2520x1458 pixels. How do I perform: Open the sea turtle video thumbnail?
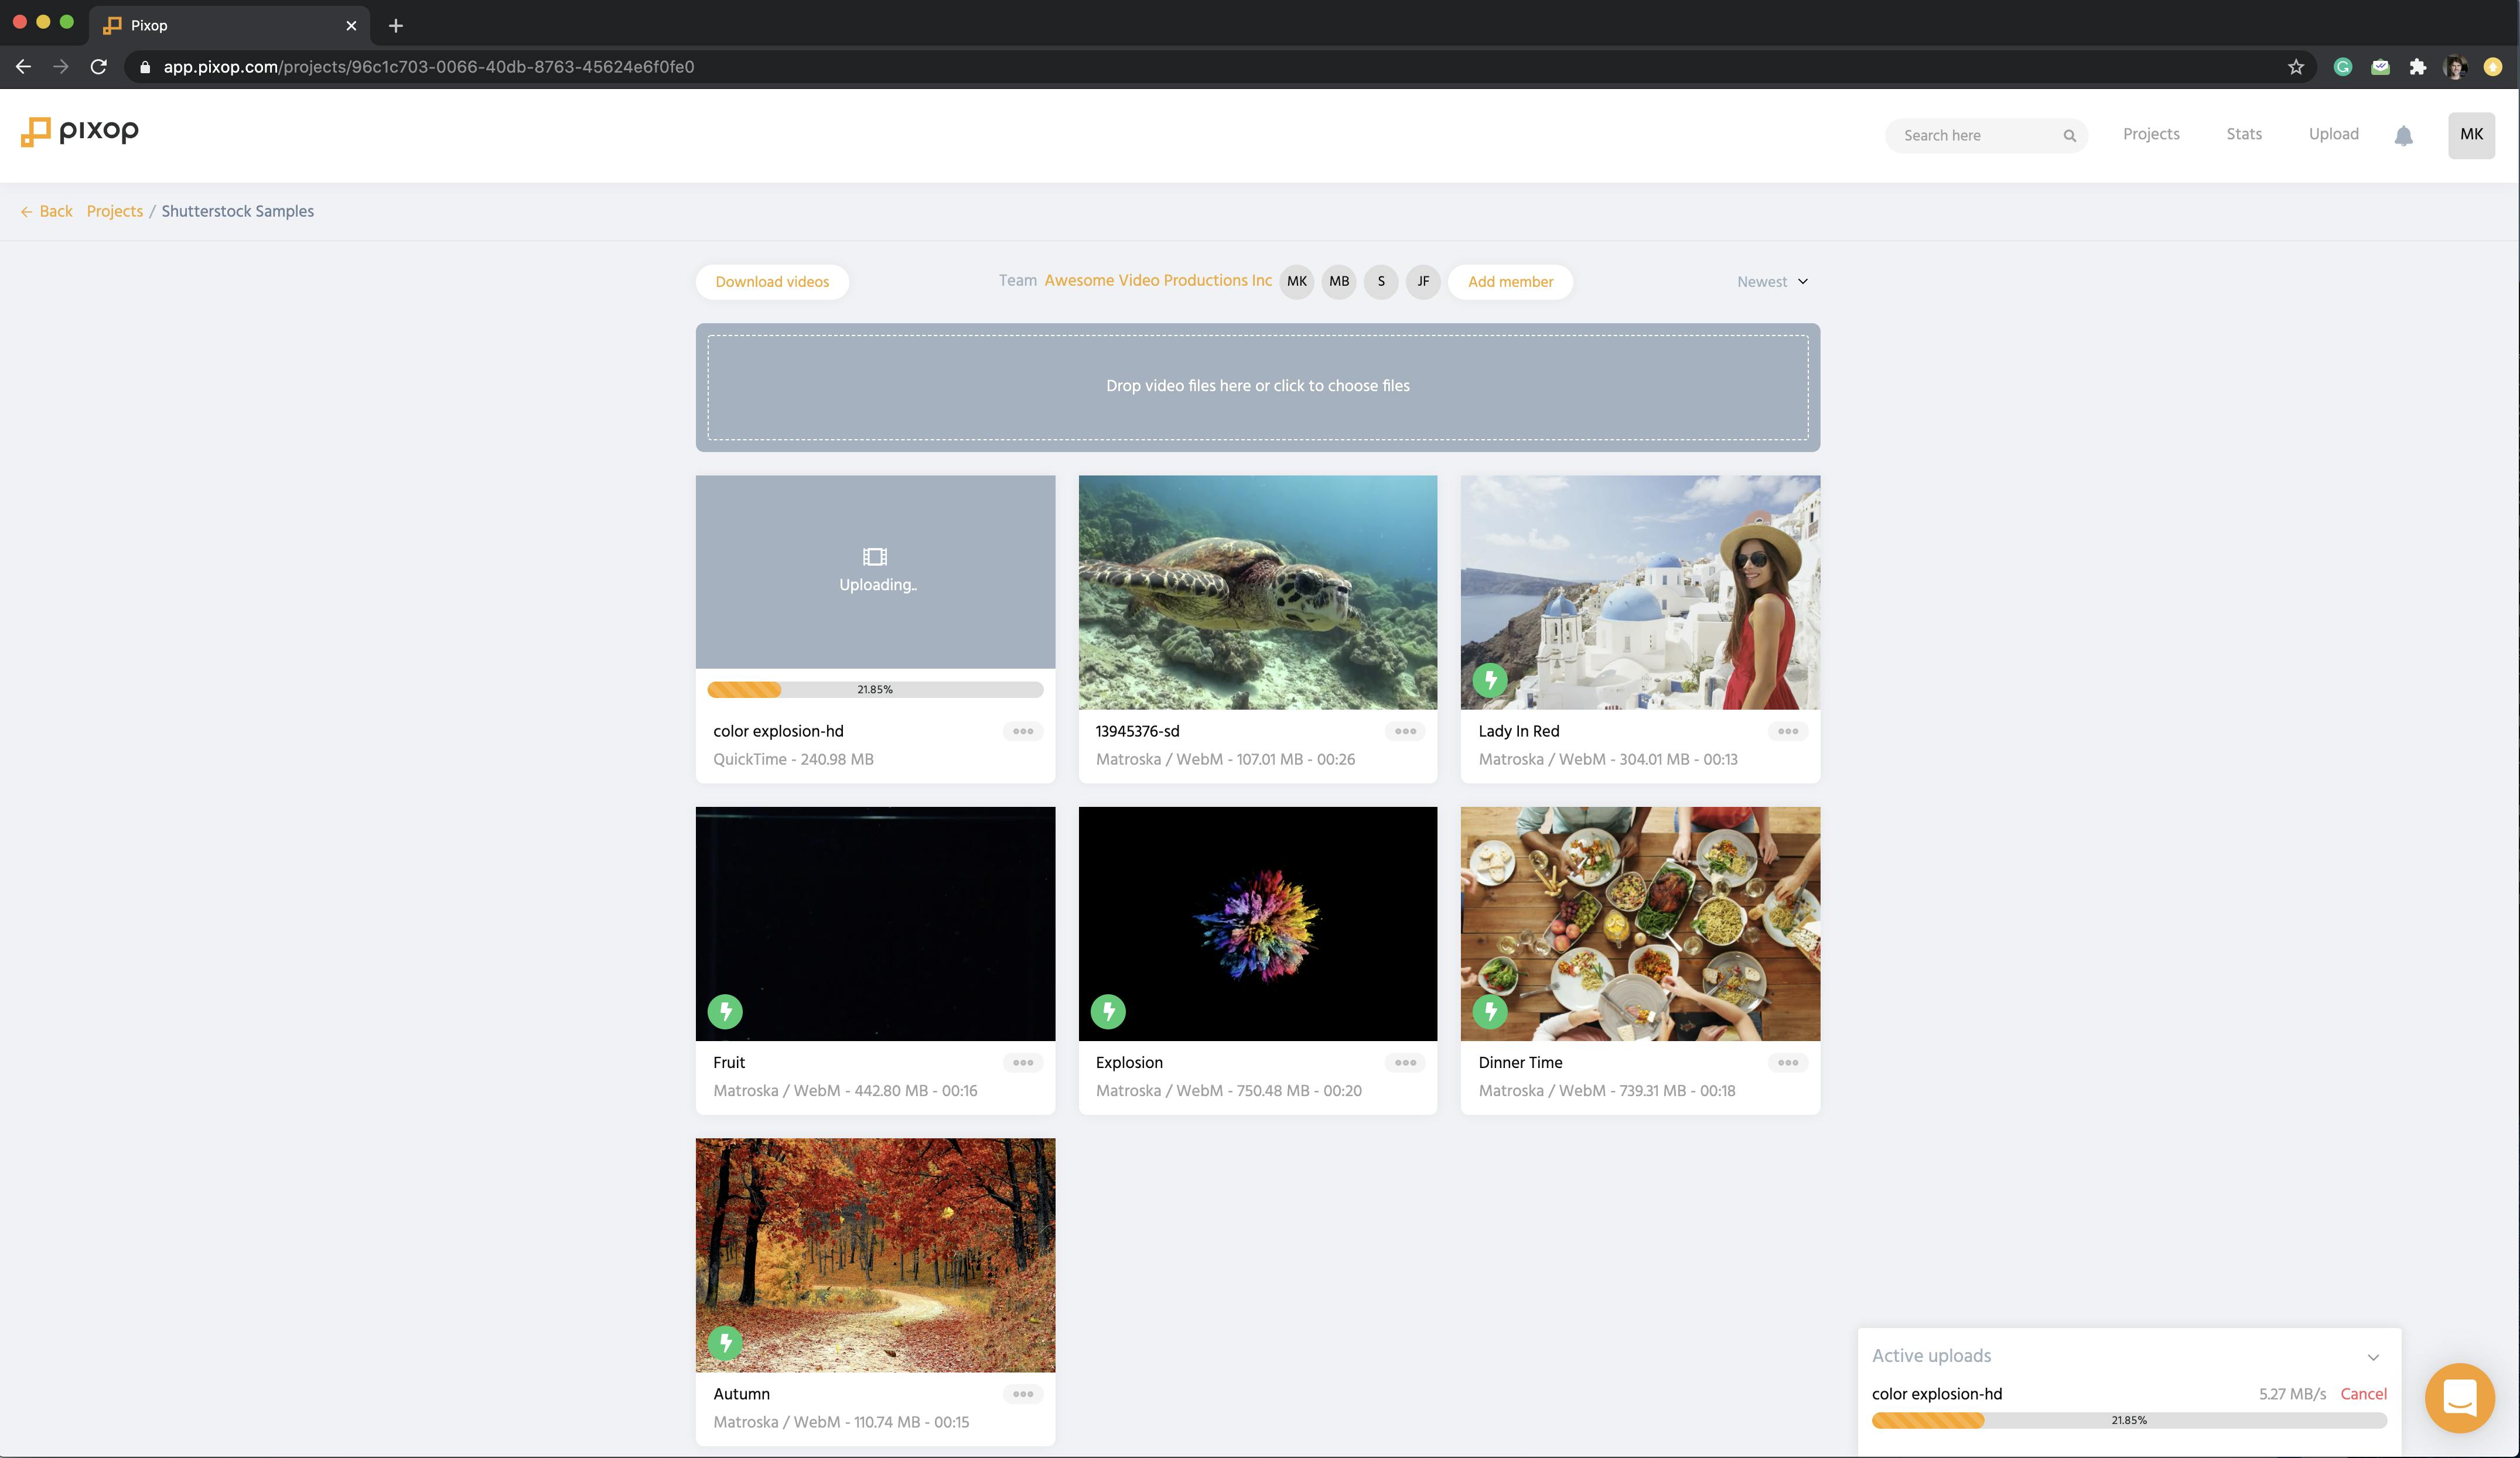click(1257, 591)
